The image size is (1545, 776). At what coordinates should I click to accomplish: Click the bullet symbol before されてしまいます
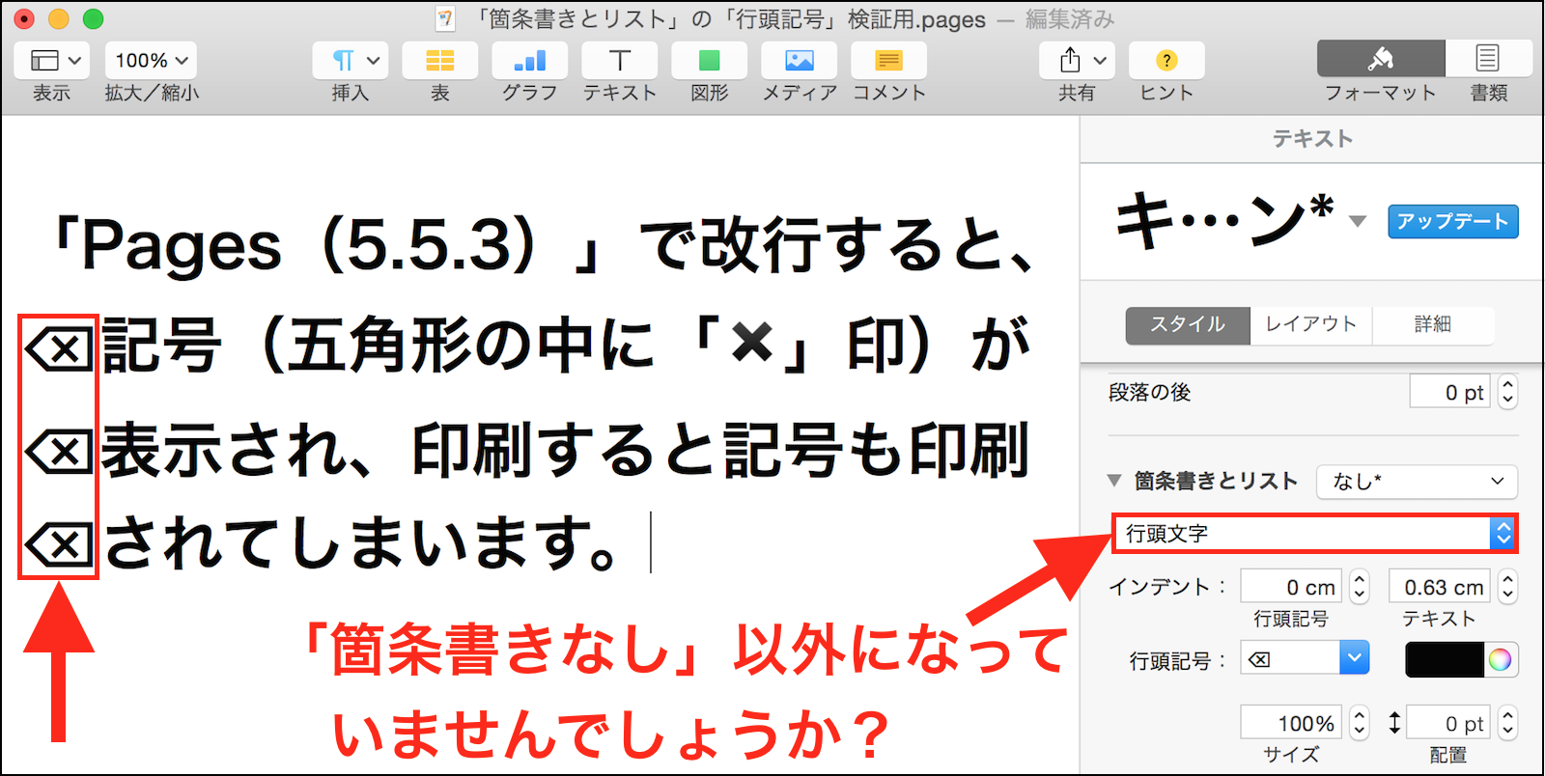(x=59, y=545)
